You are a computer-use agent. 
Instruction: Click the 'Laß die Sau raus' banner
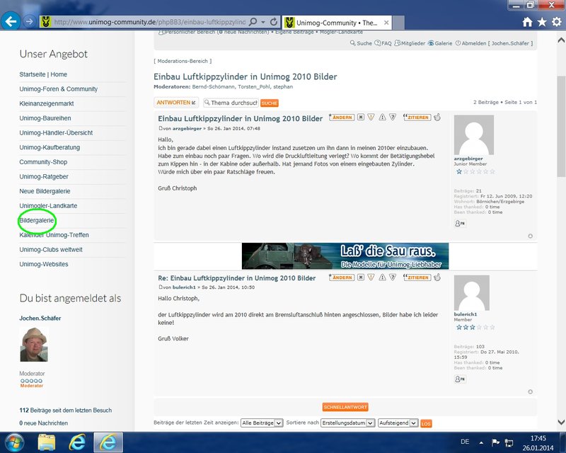(x=345, y=256)
